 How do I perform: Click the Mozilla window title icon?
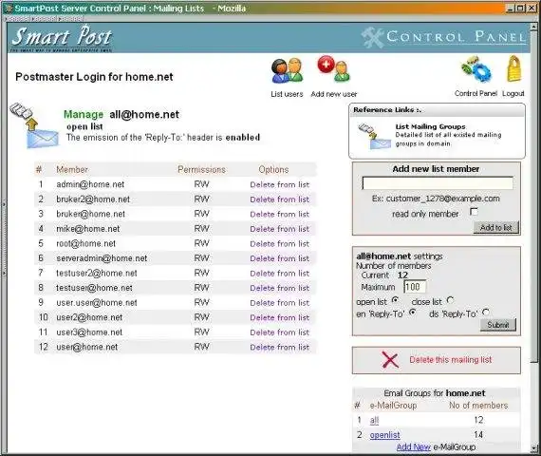(x=9, y=9)
